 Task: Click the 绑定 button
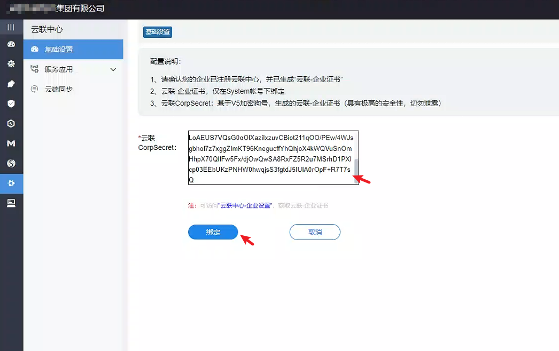(213, 232)
